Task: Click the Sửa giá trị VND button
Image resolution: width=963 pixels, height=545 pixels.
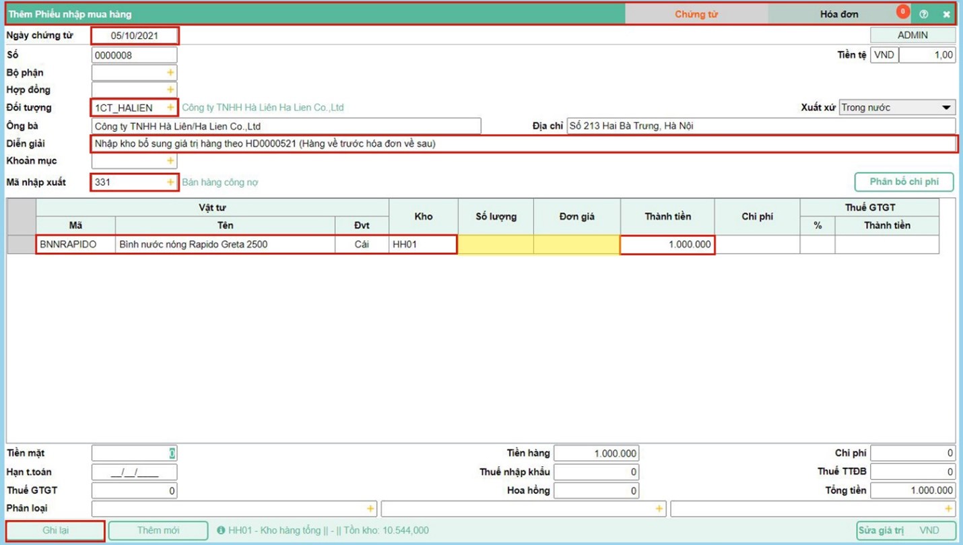Action: [906, 531]
